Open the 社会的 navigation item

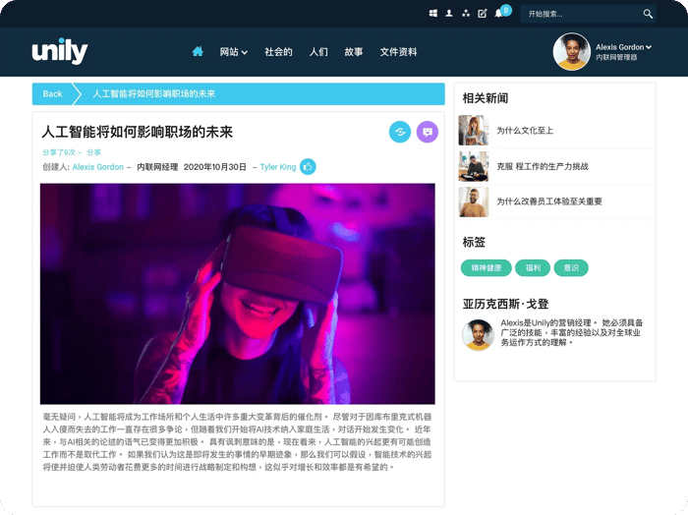coord(278,52)
